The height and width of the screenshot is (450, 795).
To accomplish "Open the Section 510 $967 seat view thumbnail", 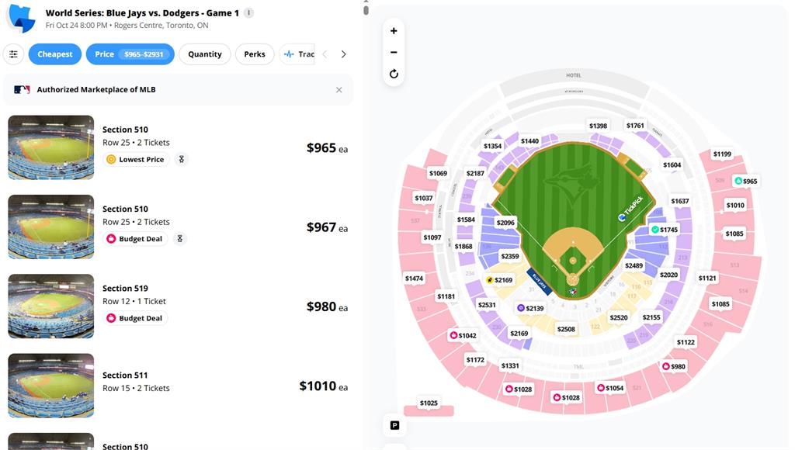I will (51, 227).
